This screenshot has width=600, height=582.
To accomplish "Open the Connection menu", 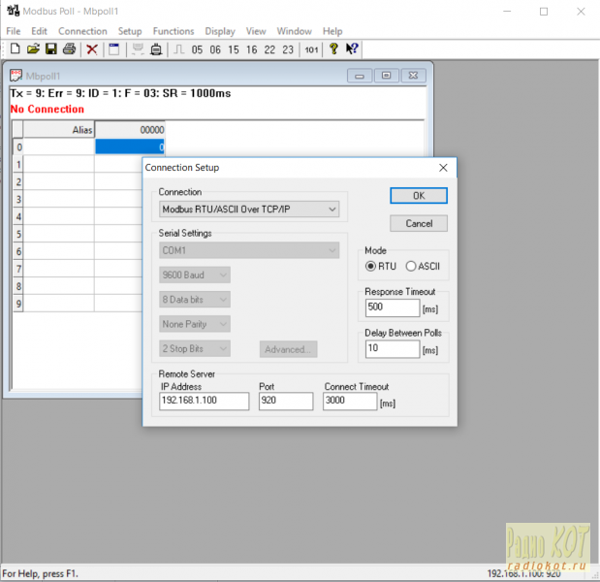I will (82, 31).
